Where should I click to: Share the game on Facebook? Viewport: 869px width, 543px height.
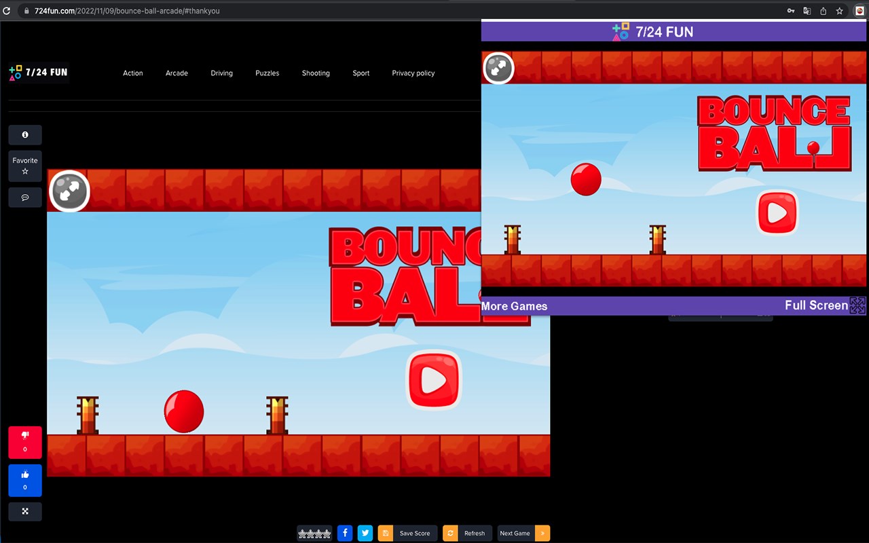[x=345, y=533]
